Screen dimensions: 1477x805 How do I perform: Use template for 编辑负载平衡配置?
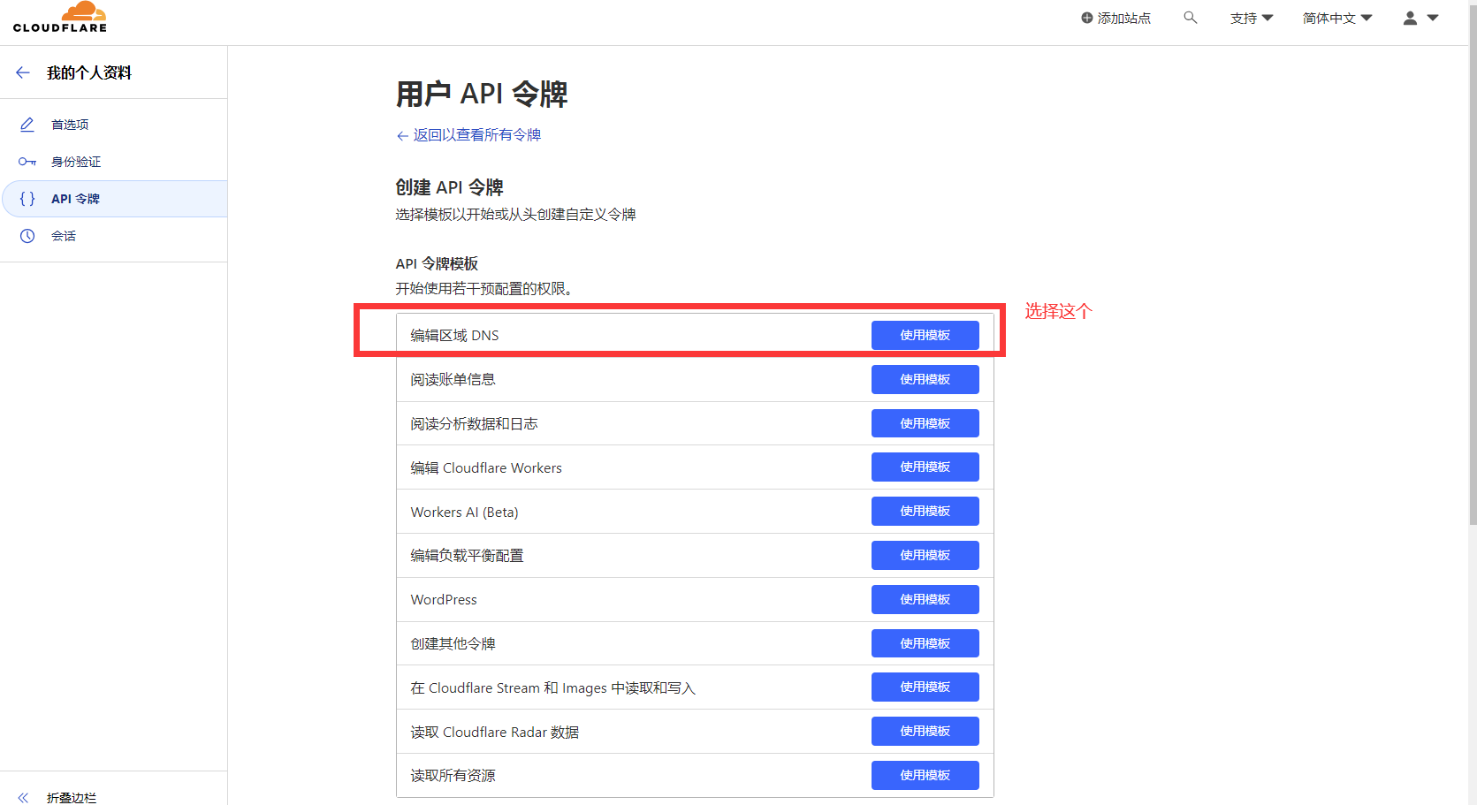[x=925, y=555]
